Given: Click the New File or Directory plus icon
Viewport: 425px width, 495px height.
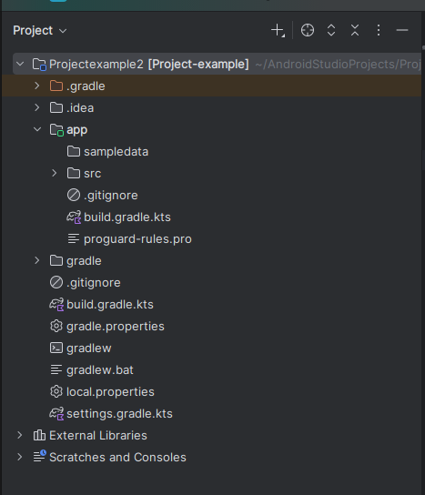Looking at the screenshot, I should pos(278,31).
